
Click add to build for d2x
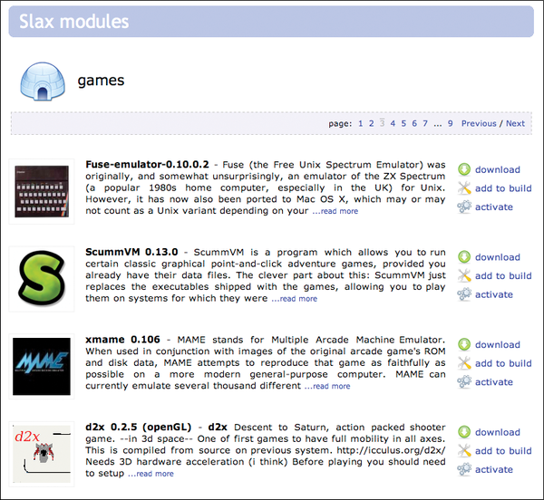pyautogui.click(x=503, y=451)
